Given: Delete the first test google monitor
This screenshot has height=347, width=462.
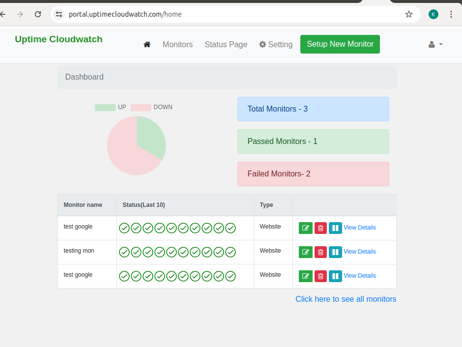Looking at the screenshot, I should pos(320,228).
